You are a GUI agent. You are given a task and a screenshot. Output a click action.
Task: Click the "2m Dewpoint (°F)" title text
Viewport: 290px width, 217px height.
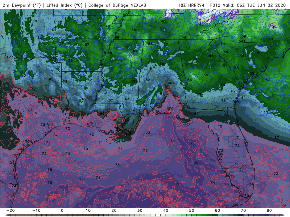coord(22,5)
